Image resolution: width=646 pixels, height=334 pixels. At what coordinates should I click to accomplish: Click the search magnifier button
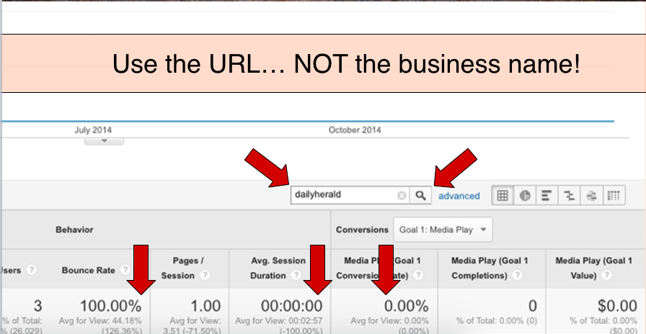tap(421, 195)
